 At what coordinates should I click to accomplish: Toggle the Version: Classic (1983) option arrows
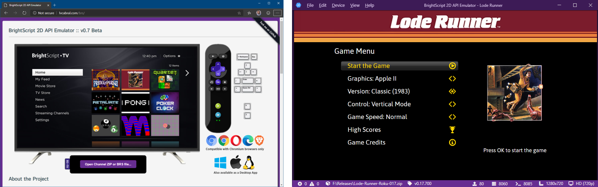tap(452, 91)
